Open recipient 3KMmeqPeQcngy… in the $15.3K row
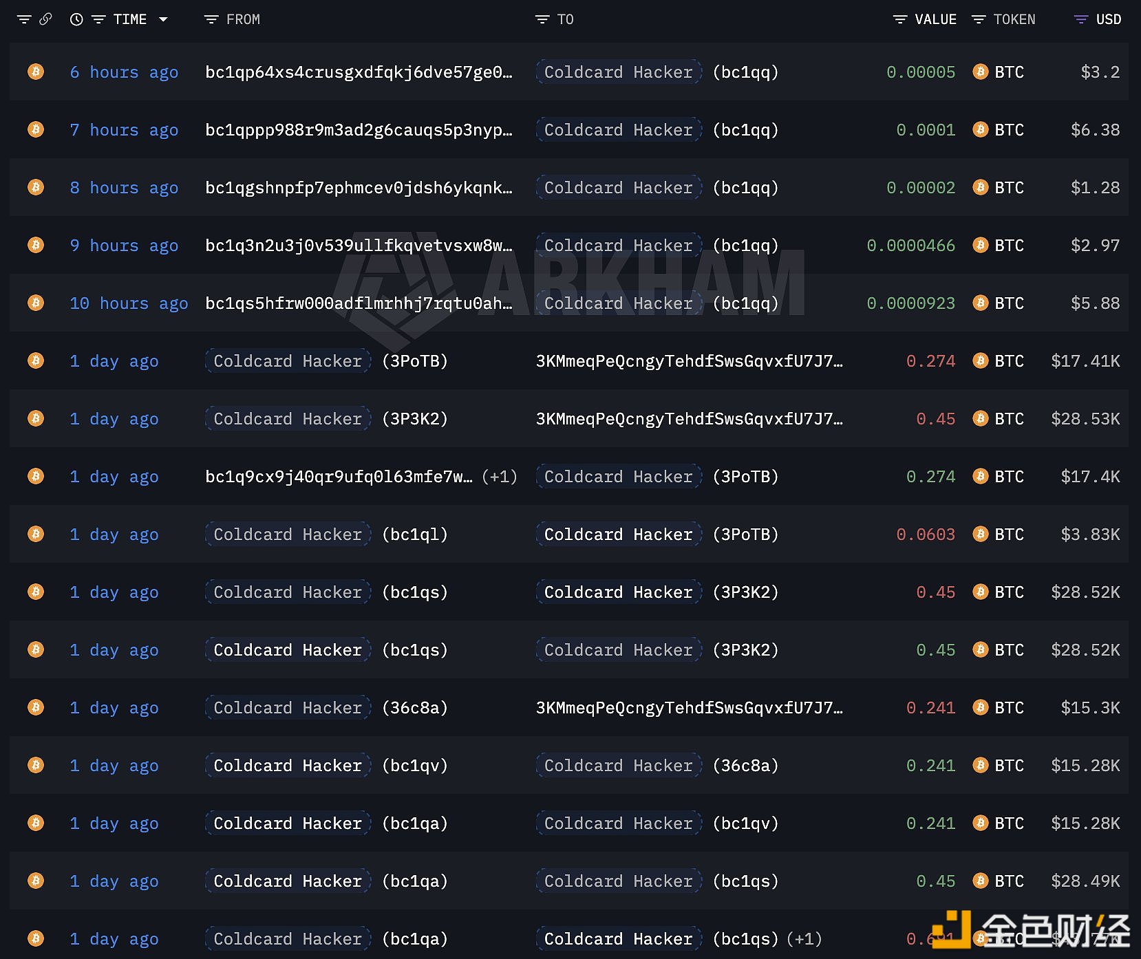 pos(690,708)
